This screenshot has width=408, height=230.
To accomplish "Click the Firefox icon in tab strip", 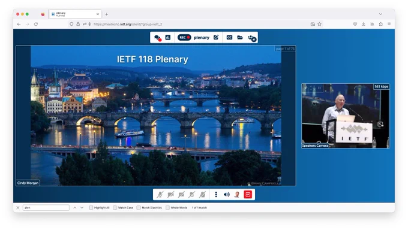I will [x=43, y=14].
